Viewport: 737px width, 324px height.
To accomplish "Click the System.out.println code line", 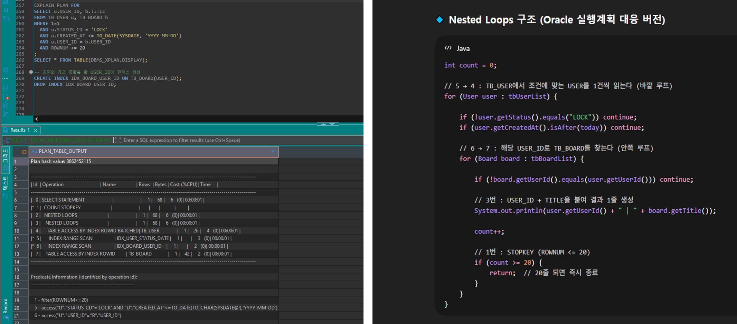I will (595, 211).
